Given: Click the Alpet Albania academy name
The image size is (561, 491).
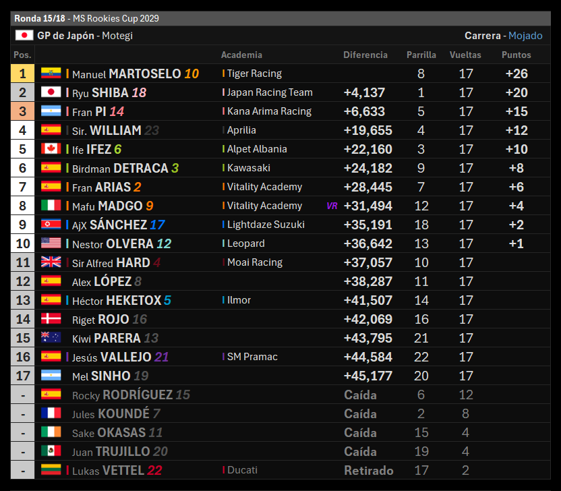Looking at the screenshot, I should (257, 149).
